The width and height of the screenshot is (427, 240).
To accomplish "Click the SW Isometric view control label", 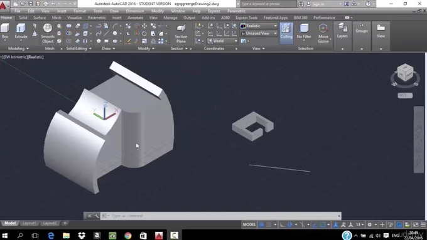I will tap(15, 57).
